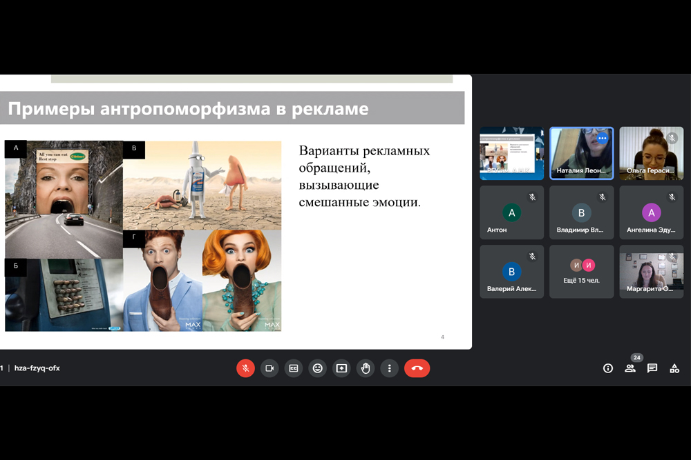Screen dimensions: 691x460
Task: Expand the 'Ещё 15 чел.' participants tile
Action: (582, 272)
